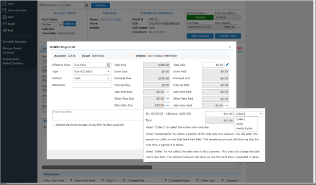Click ellipsis next to Other Fees Due
Screen dimensions: 316x185
tap(167, 99)
